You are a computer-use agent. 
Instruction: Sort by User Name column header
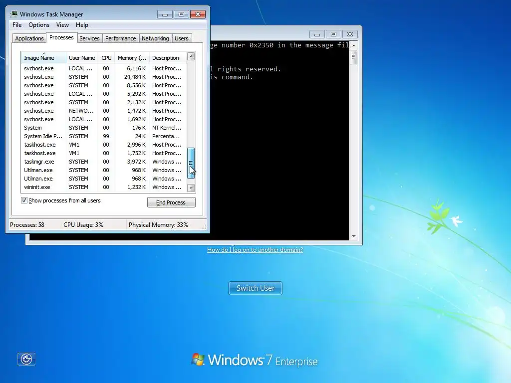pos(82,58)
